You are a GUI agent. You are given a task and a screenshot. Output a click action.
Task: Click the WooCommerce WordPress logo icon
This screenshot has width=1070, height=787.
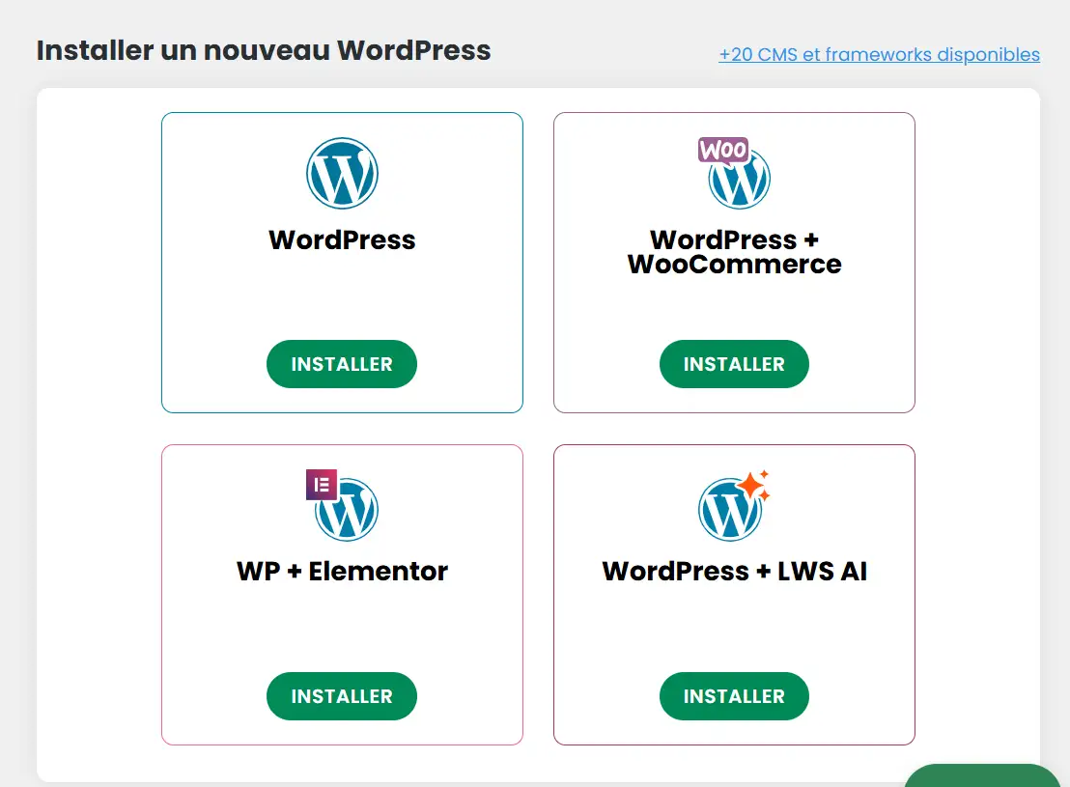click(x=734, y=174)
